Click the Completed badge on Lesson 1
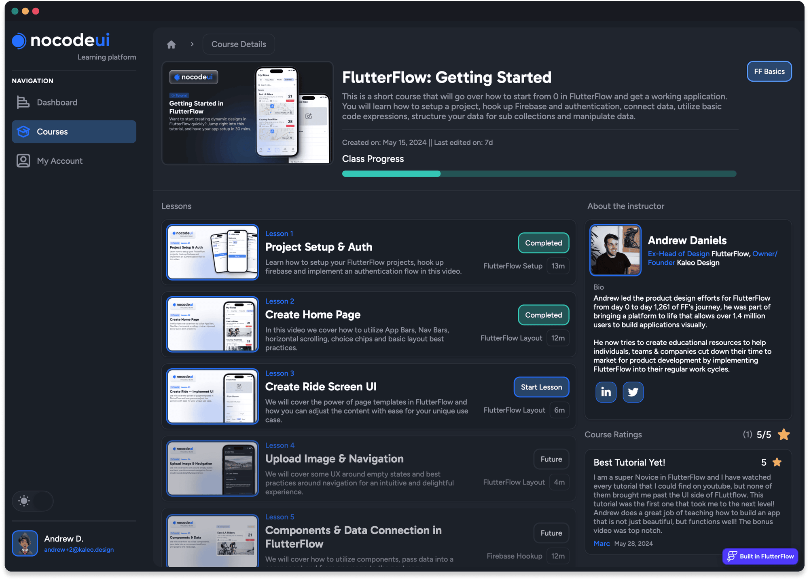The width and height of the screenshot is (809, 580). 543,243
